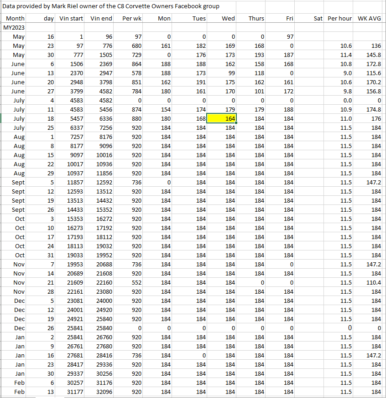Select the "Per hour" header cell
Screen dimensions: 386x398
tap(339, 19)
